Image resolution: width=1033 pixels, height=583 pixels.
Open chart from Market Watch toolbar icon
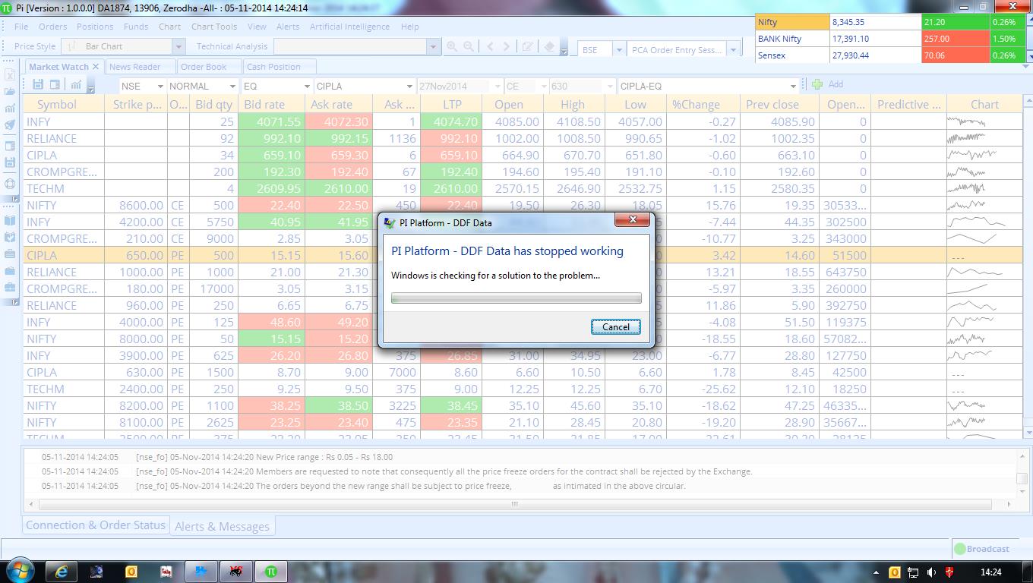[x=76, y=85]
